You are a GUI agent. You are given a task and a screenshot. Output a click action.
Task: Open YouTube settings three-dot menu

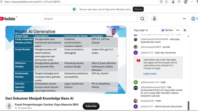coord(184,19)
